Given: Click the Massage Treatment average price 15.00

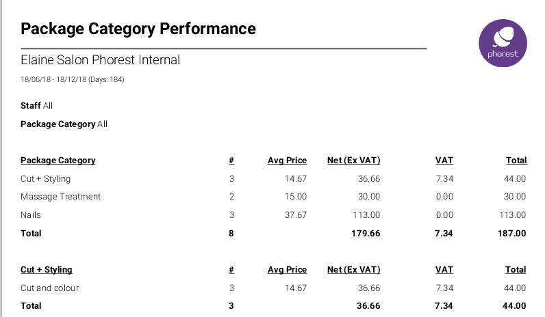Looking at the screenshot, I should point(295,197).
